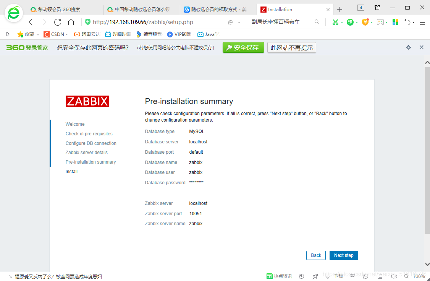Click the scroll down arrow of page scrollbar
The image size is (430, 281).
click(427, 264)
